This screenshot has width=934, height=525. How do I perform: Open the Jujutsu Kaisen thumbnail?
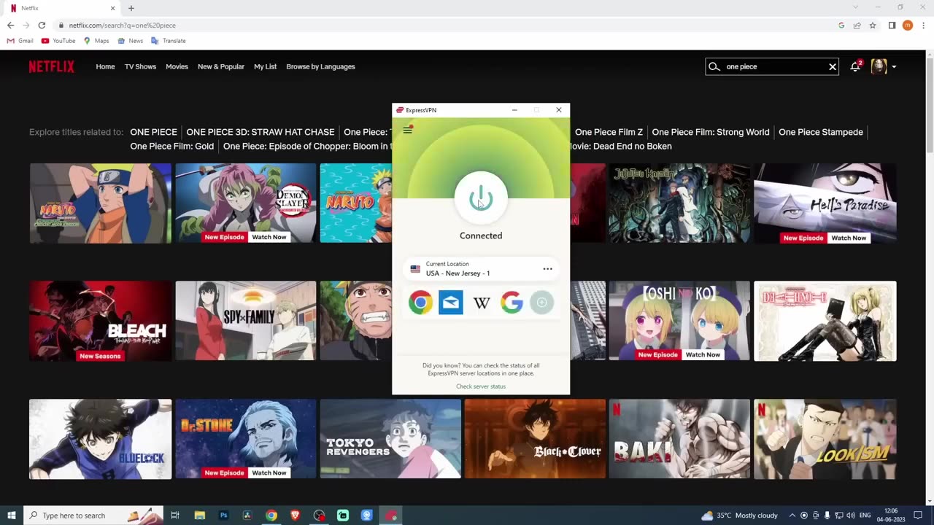[x=679, y=203]
